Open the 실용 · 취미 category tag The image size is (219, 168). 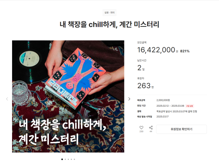110,13
